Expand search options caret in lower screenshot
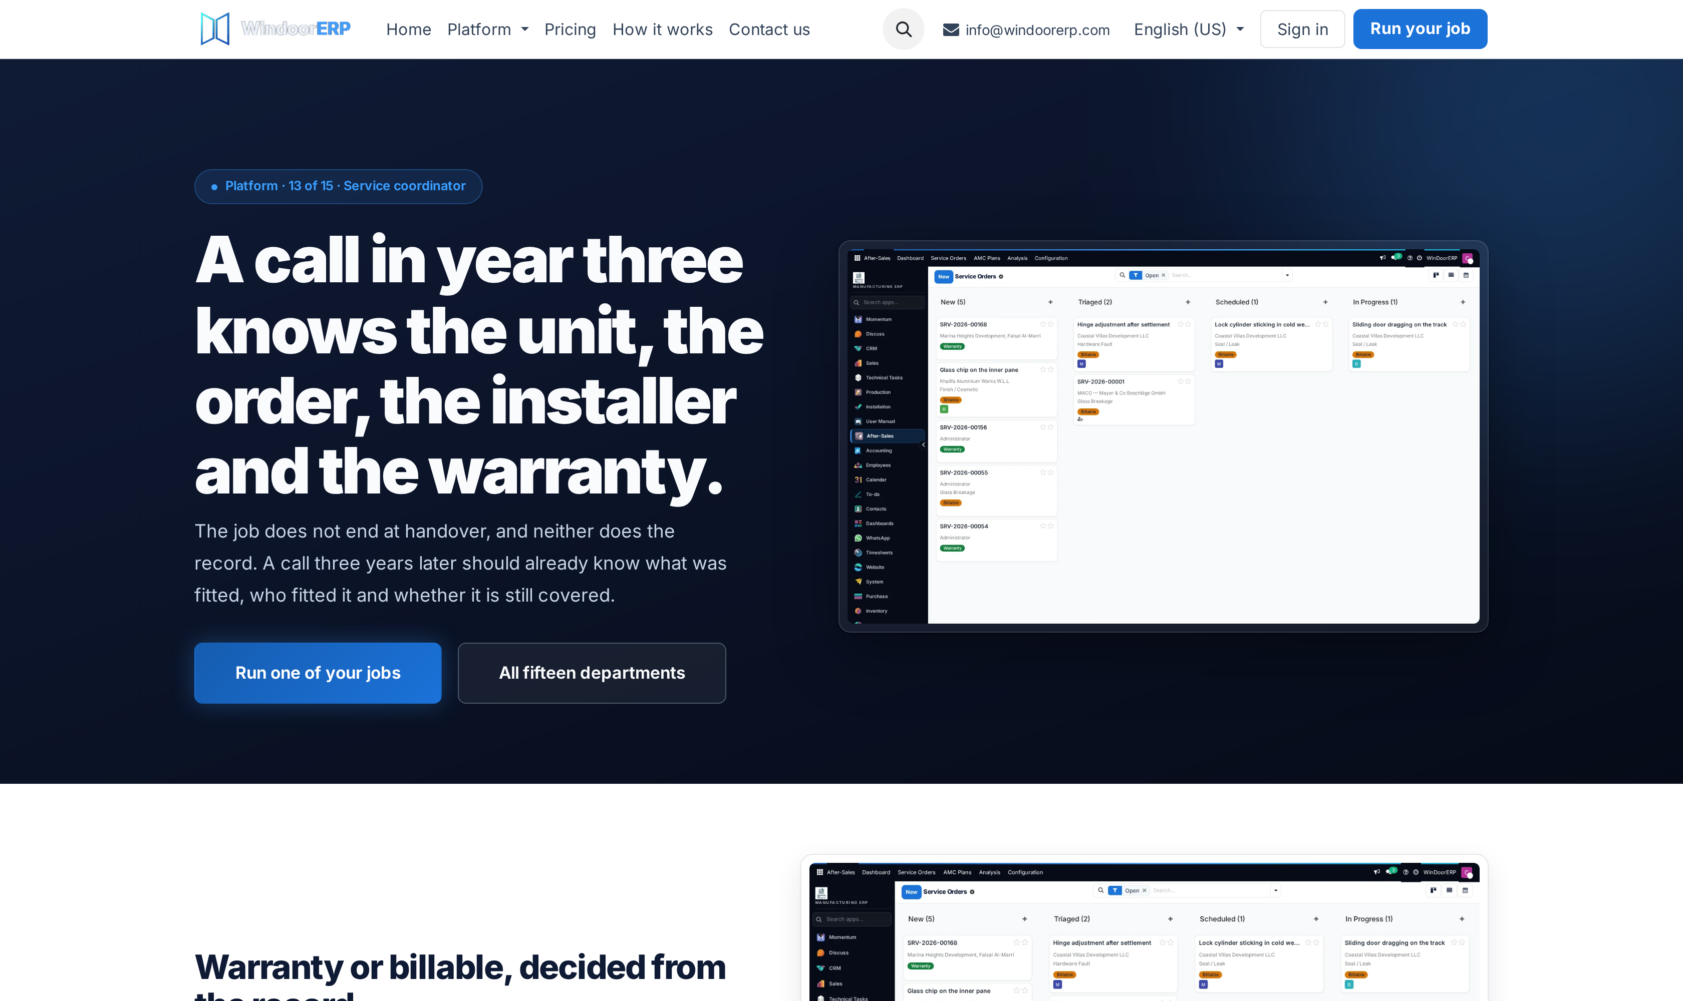Screen dimensions: 1683x1001 pyautogui.click(x=1276, y=890)
